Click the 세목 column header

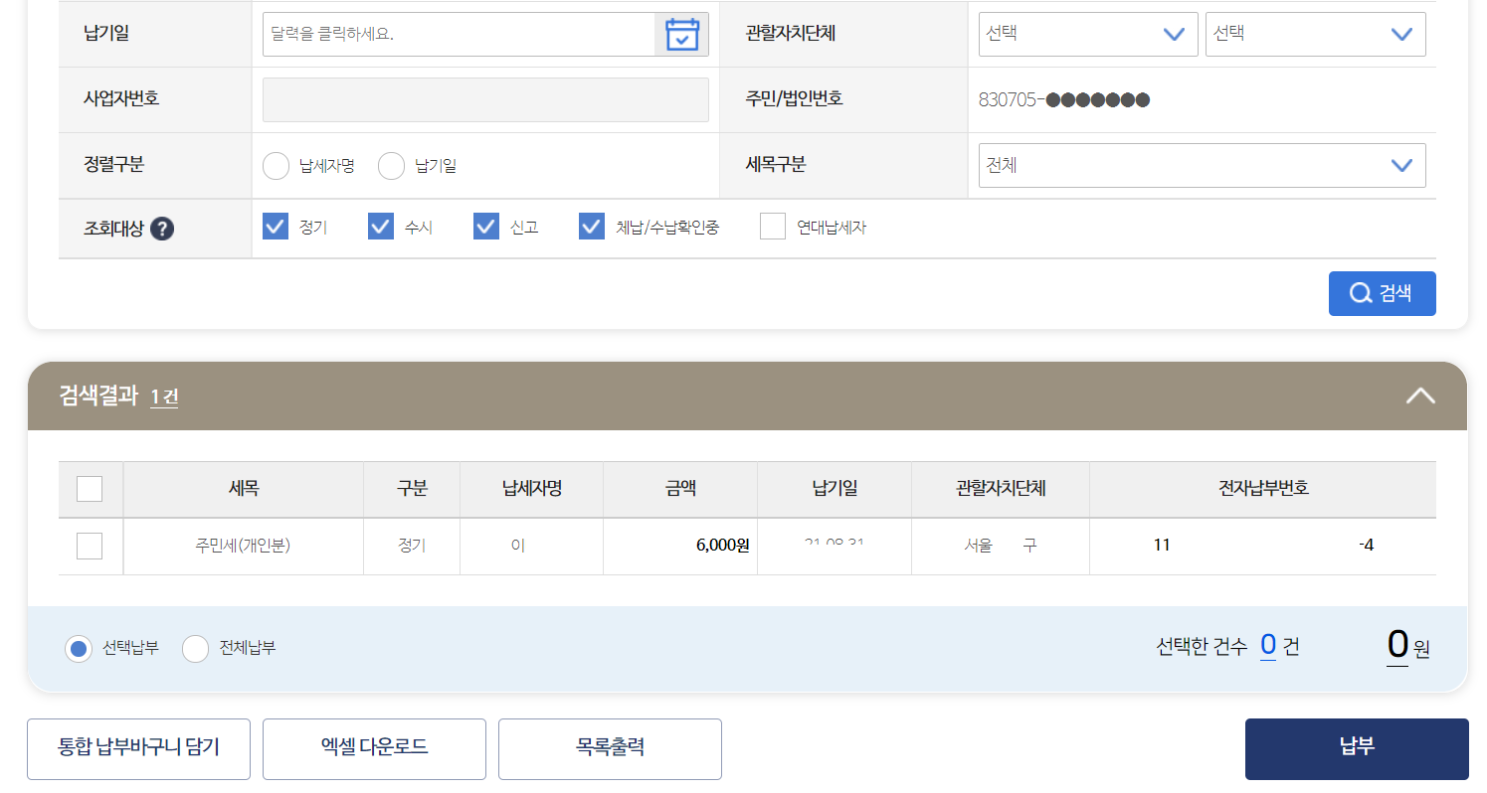tap(243, 489)
